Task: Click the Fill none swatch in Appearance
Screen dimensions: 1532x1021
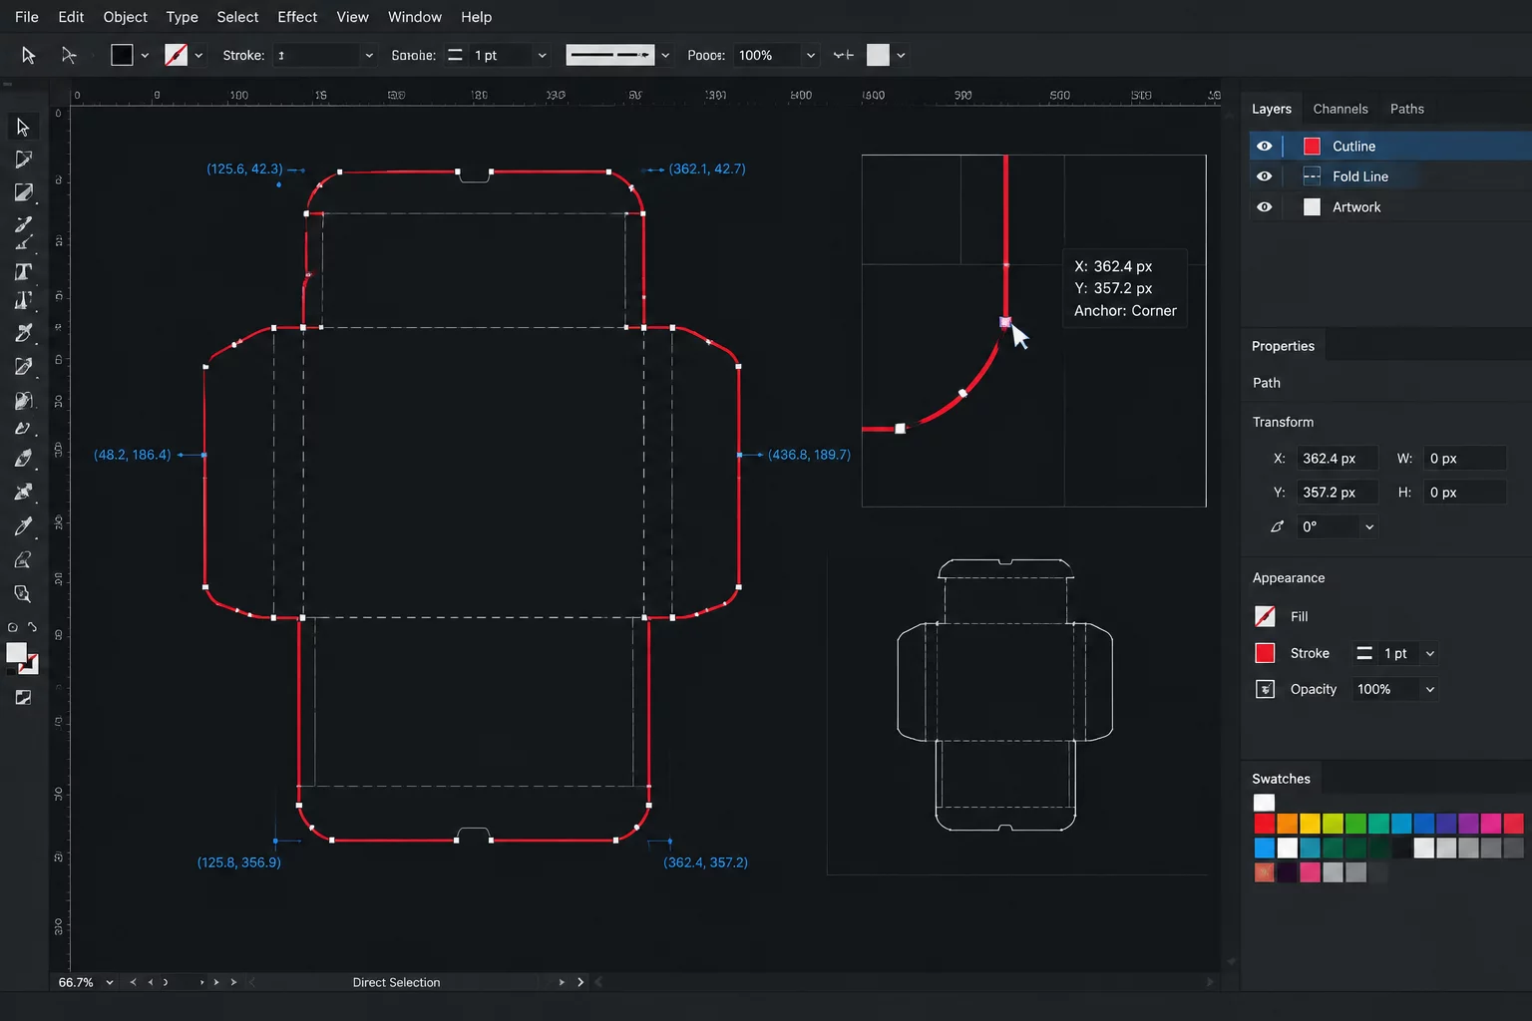Action: tap(1265, 616)
